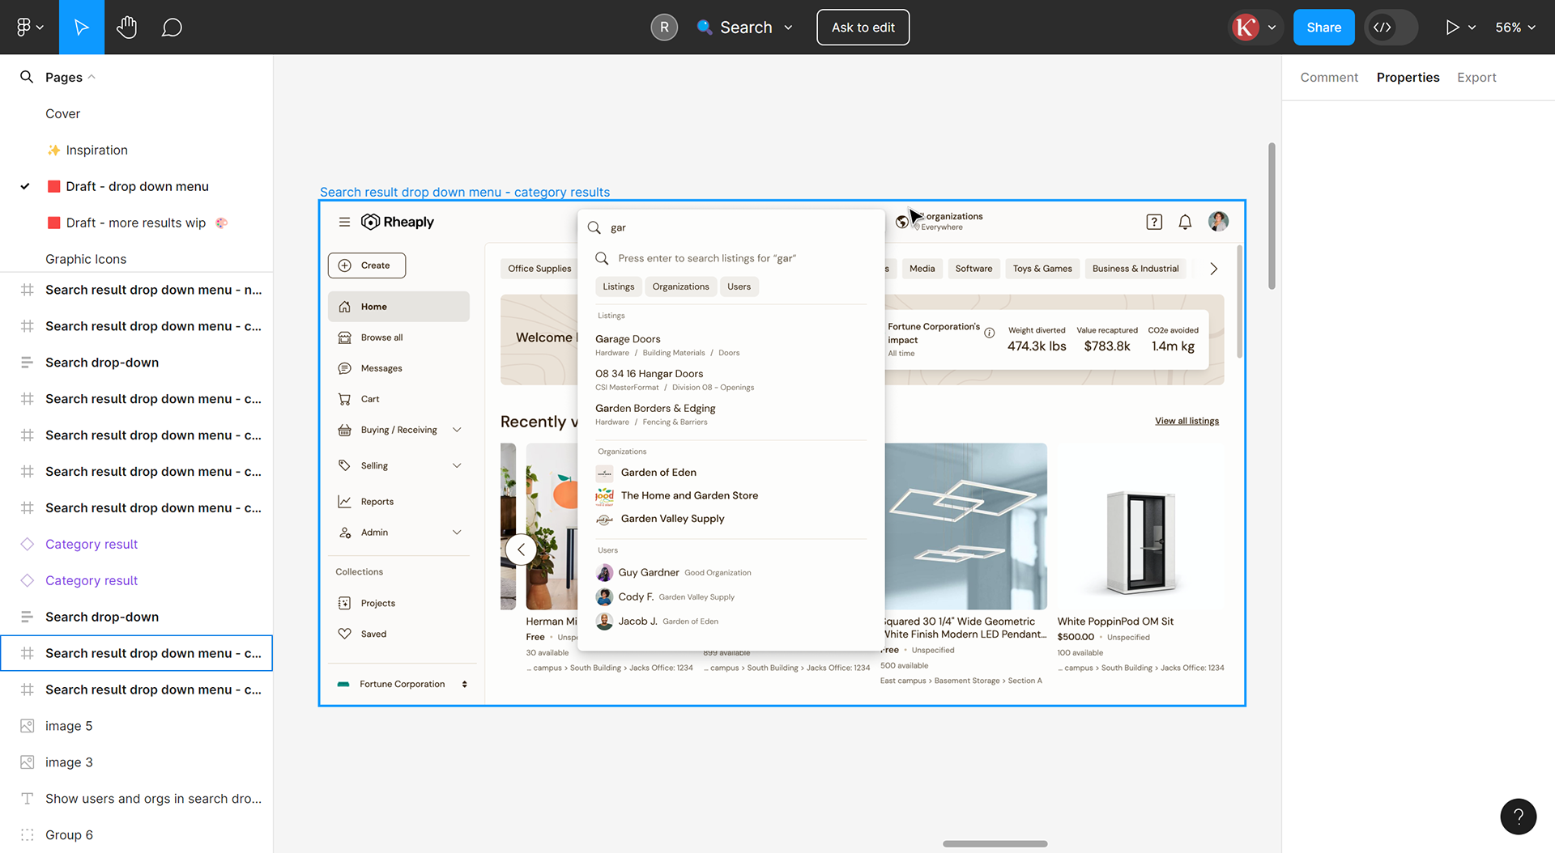Select the Comment tool bubble
Image resolution: width=1555 pixels, height=853 pixels.
pos(172,28)
